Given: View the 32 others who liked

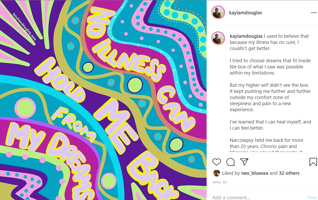Looking at the screenshot, I should click(289, 173).
